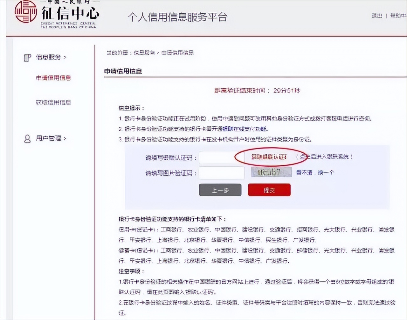Select 申请信用信息 in the sidebar
The height and width of the screenshot is (320, 407).
pyautogui.click(x=53, y=78)
